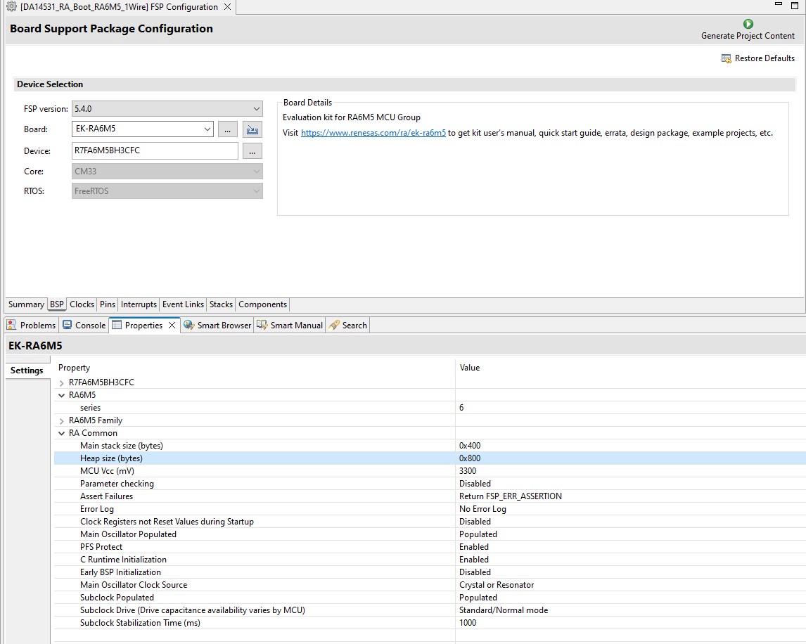Click the browse button next to Device field

coord(252,151)
